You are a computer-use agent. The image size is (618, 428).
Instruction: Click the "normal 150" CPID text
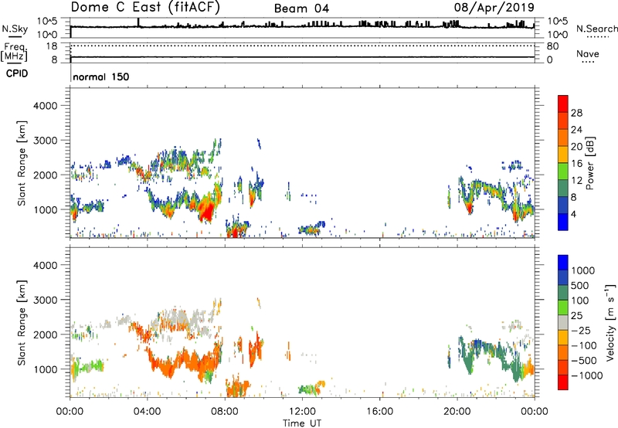(101, 76)
